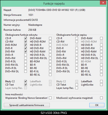Toggle DVD-R DL checkbox under write functions
The width and height of the screenshot is (108, 115).
tap(77, 61)
